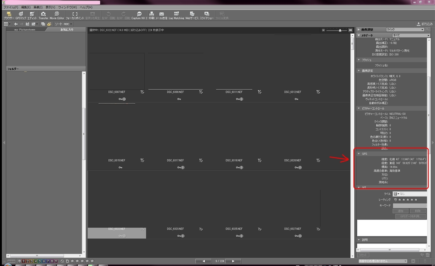Click the largest thumbnail size icon
The image size is (435, 266).
pyautogui.click(x=350, y=30)
